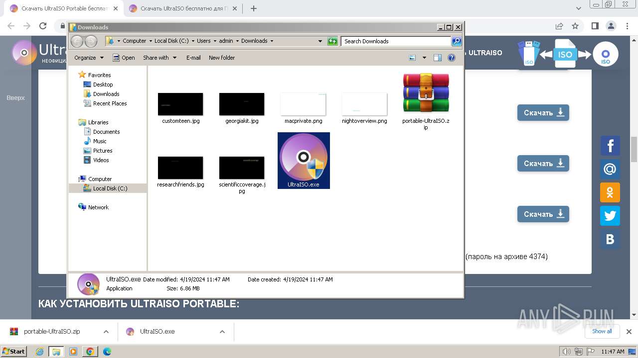Open options arrow for UltraISO.exe download

pyautogui.click(x=222, y=332)
